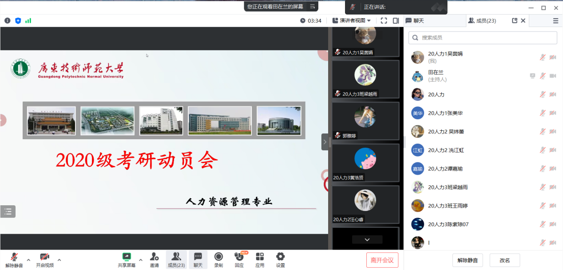The width and height of the screenshot is (563, 270).
Task: Select the 成员(23) tab in side panel
Action: click(x=486, y=20)
